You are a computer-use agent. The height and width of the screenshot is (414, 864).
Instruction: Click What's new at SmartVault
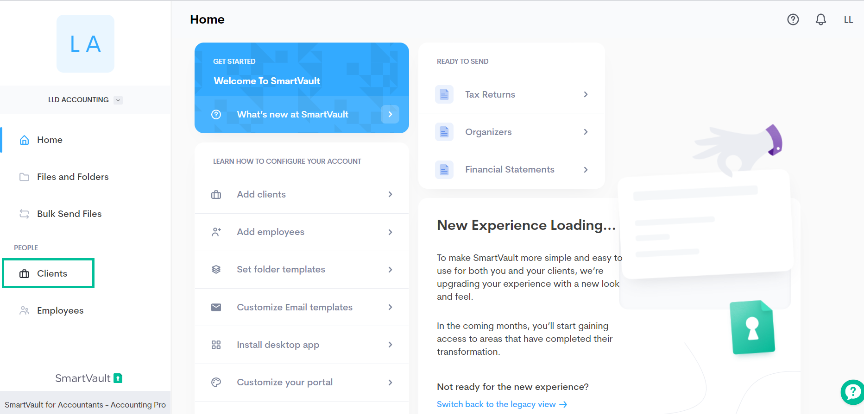pyautogui.click(x=293, y=114)
